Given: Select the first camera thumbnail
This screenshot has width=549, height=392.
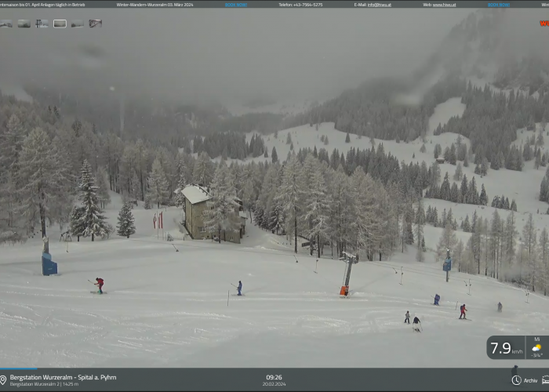Looking at the screenshot, I should click(6, 24).
